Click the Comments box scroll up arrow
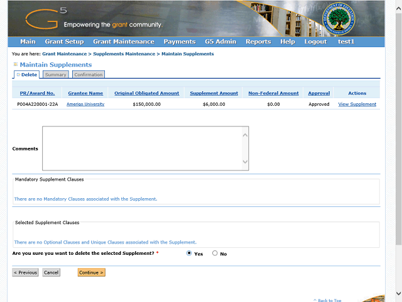 click(x=245, y=135)
